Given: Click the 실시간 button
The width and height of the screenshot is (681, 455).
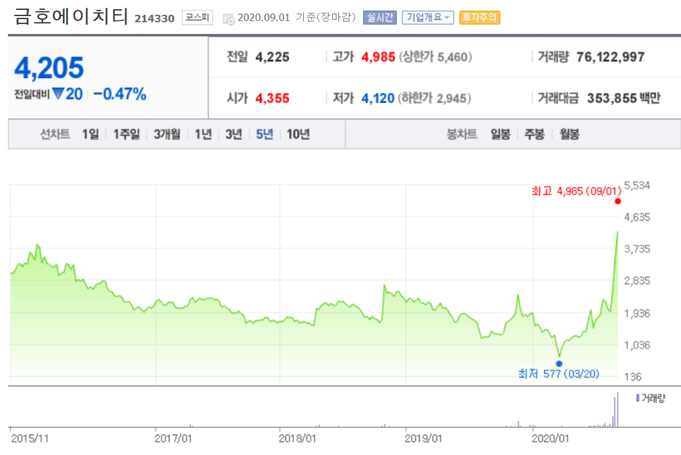Looking at the screenshot, I should (379, 18).
